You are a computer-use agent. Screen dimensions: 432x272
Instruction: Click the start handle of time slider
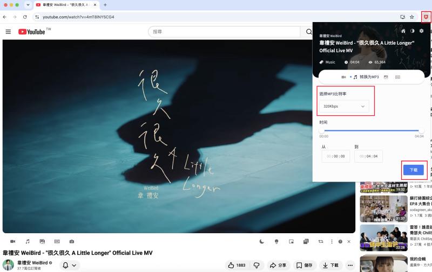pyautogui.click(x=322, y=131)
